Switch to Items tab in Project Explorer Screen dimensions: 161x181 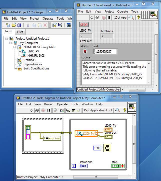pos(8,31)
